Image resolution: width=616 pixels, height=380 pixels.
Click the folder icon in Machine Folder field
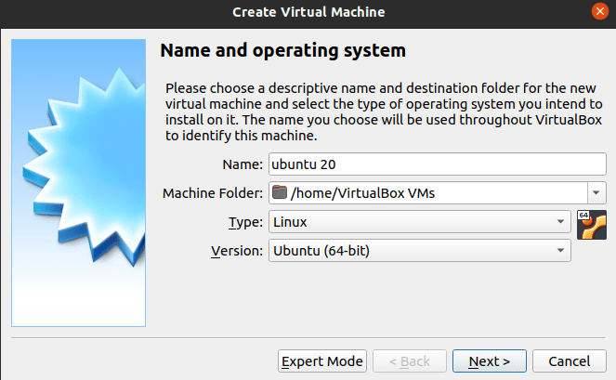[x=280, y=192]
